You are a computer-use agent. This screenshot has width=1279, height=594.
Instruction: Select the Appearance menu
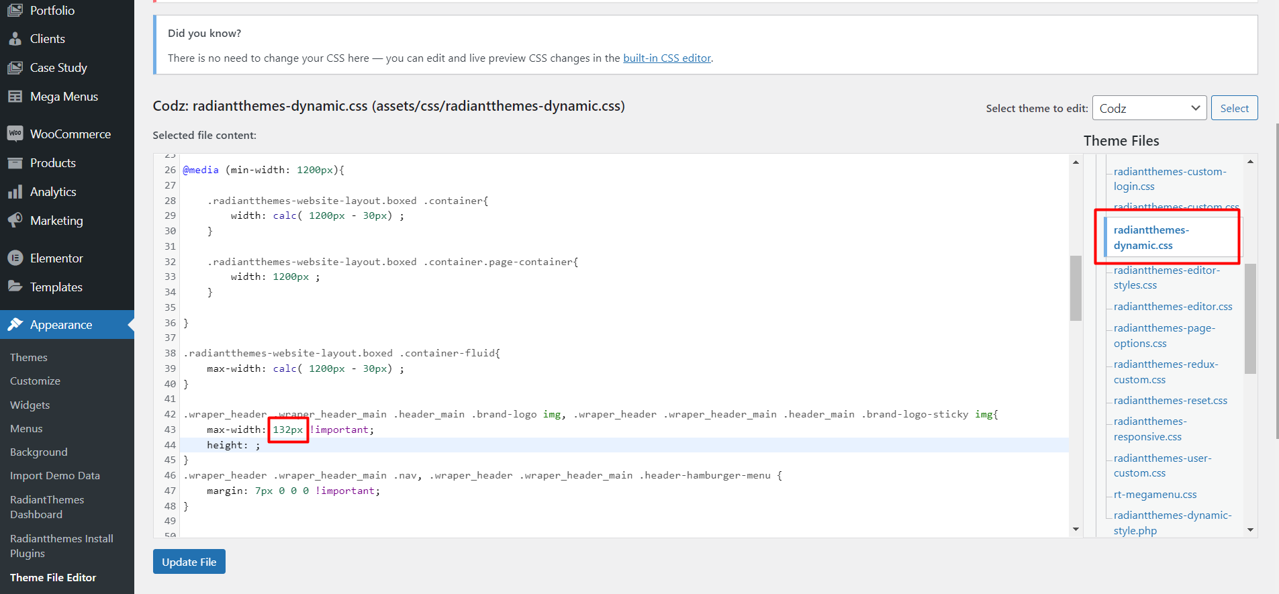(x=67, y=324)
